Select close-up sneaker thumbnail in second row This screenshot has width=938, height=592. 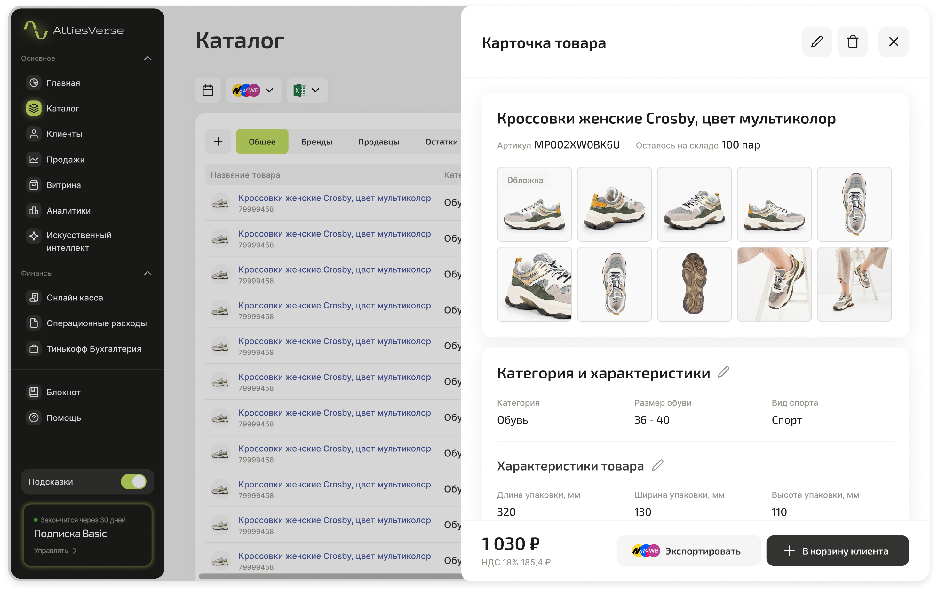click(535, 284)
